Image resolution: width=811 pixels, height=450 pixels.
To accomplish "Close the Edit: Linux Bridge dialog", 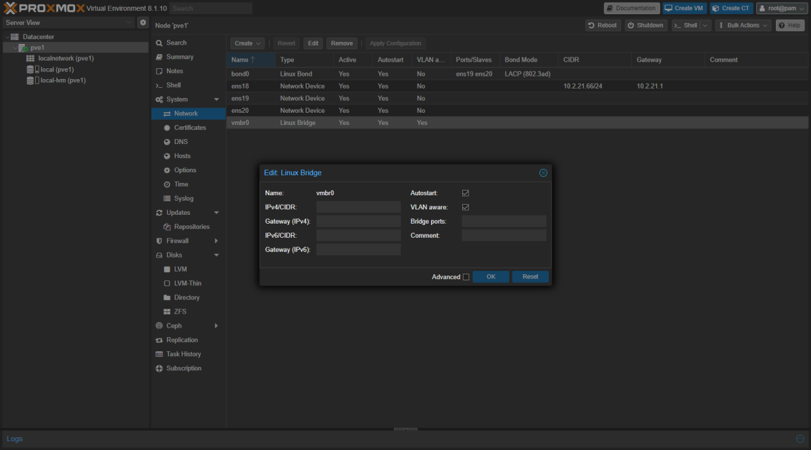I will (543, 173).
